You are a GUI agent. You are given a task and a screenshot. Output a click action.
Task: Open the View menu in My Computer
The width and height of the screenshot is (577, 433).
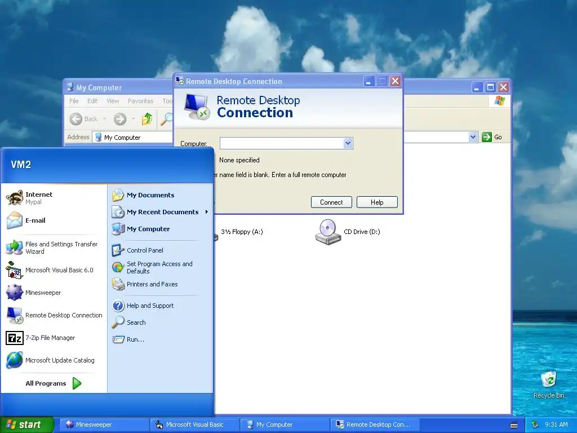(x=113, y=101)
